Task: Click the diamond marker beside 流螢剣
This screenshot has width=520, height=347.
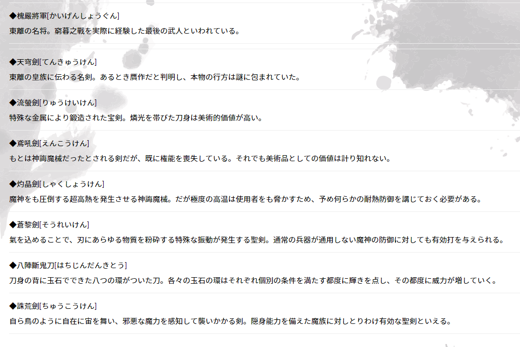Action: [13, 102]
